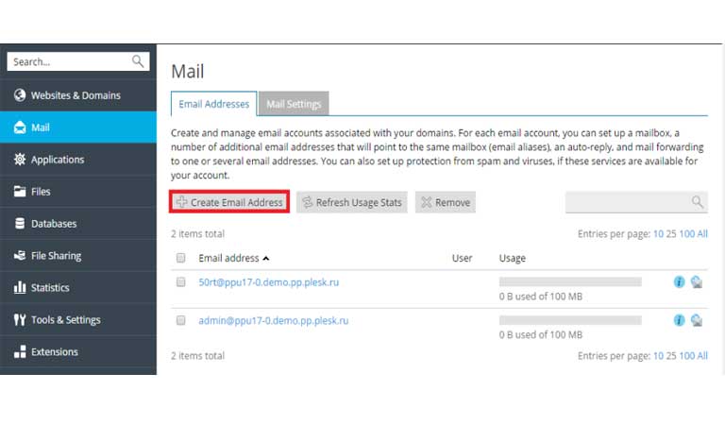Click the User column header

[462, 258]
